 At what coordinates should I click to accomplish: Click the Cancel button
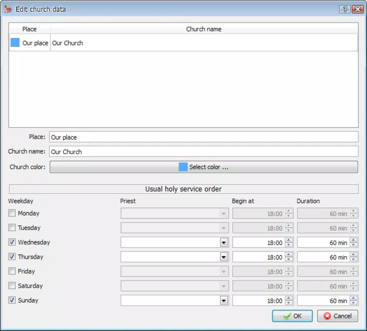click(338, 316)
